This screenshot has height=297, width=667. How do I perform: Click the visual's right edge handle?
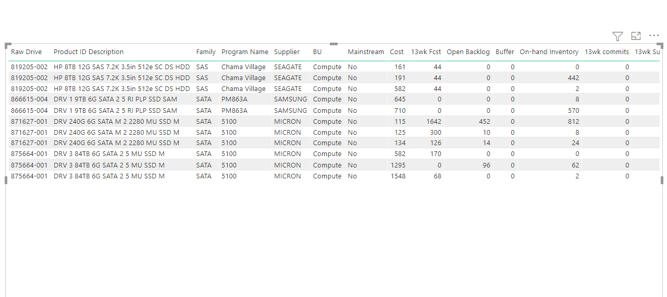coord(662,180)
